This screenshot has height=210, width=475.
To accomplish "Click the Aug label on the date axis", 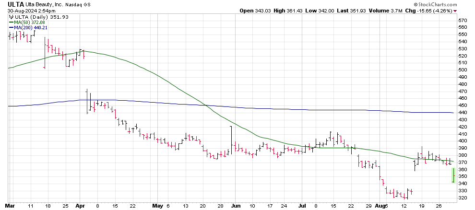I will click(380, 206).
